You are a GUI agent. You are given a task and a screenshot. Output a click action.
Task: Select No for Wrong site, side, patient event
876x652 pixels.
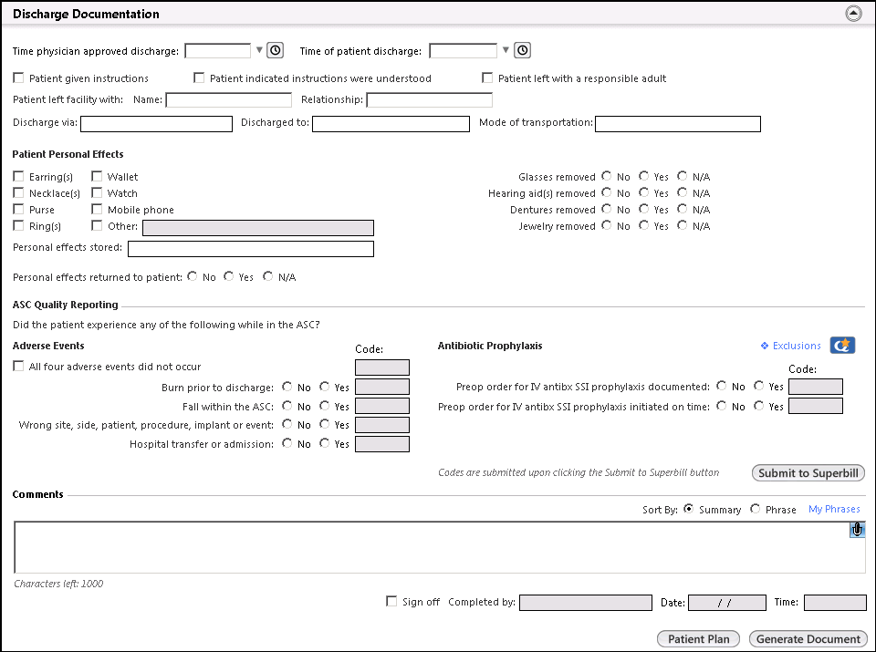(287, 424)
